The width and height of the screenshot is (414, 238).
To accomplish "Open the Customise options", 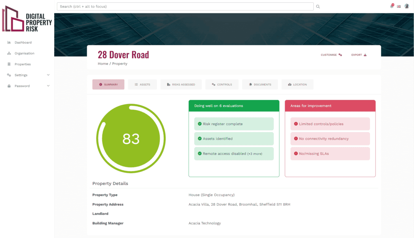I will 331,55.
